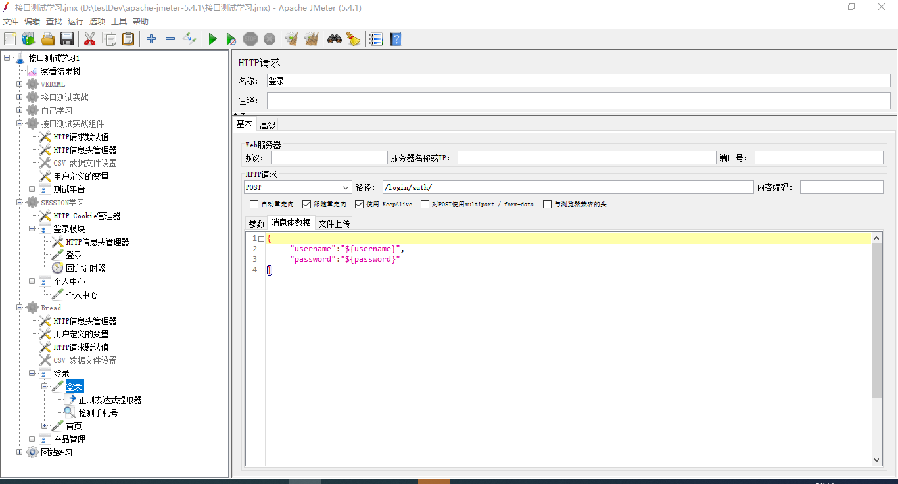Image resolution: width=898 pixels, height=484 pixels.
Task: Start test with no pauses
Action: 231,39
